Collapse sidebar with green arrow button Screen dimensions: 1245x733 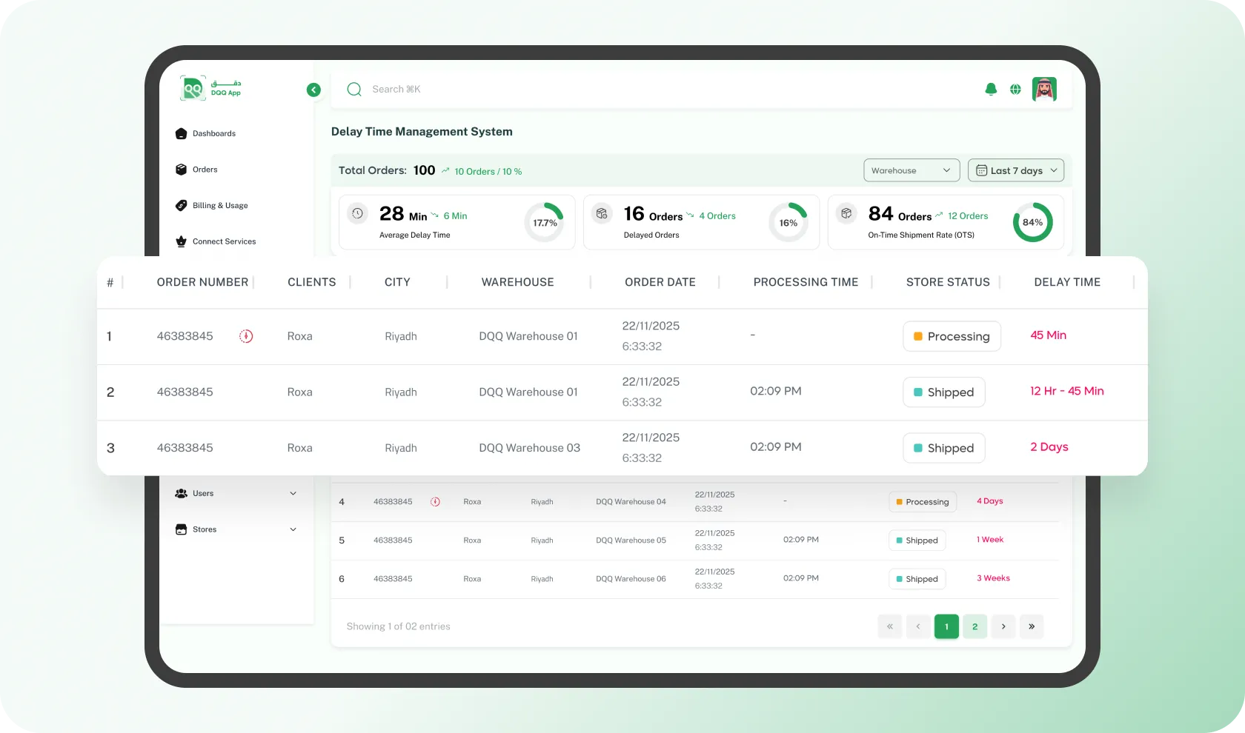click(313, 90)
